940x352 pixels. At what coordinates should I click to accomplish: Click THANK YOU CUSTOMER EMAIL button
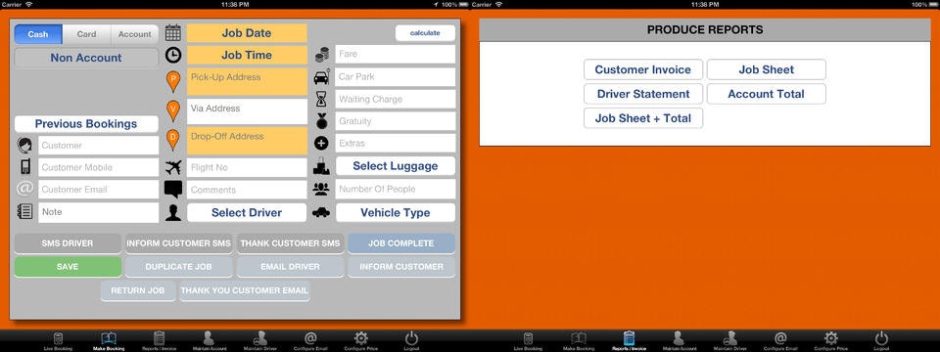[x=245, y=291]
